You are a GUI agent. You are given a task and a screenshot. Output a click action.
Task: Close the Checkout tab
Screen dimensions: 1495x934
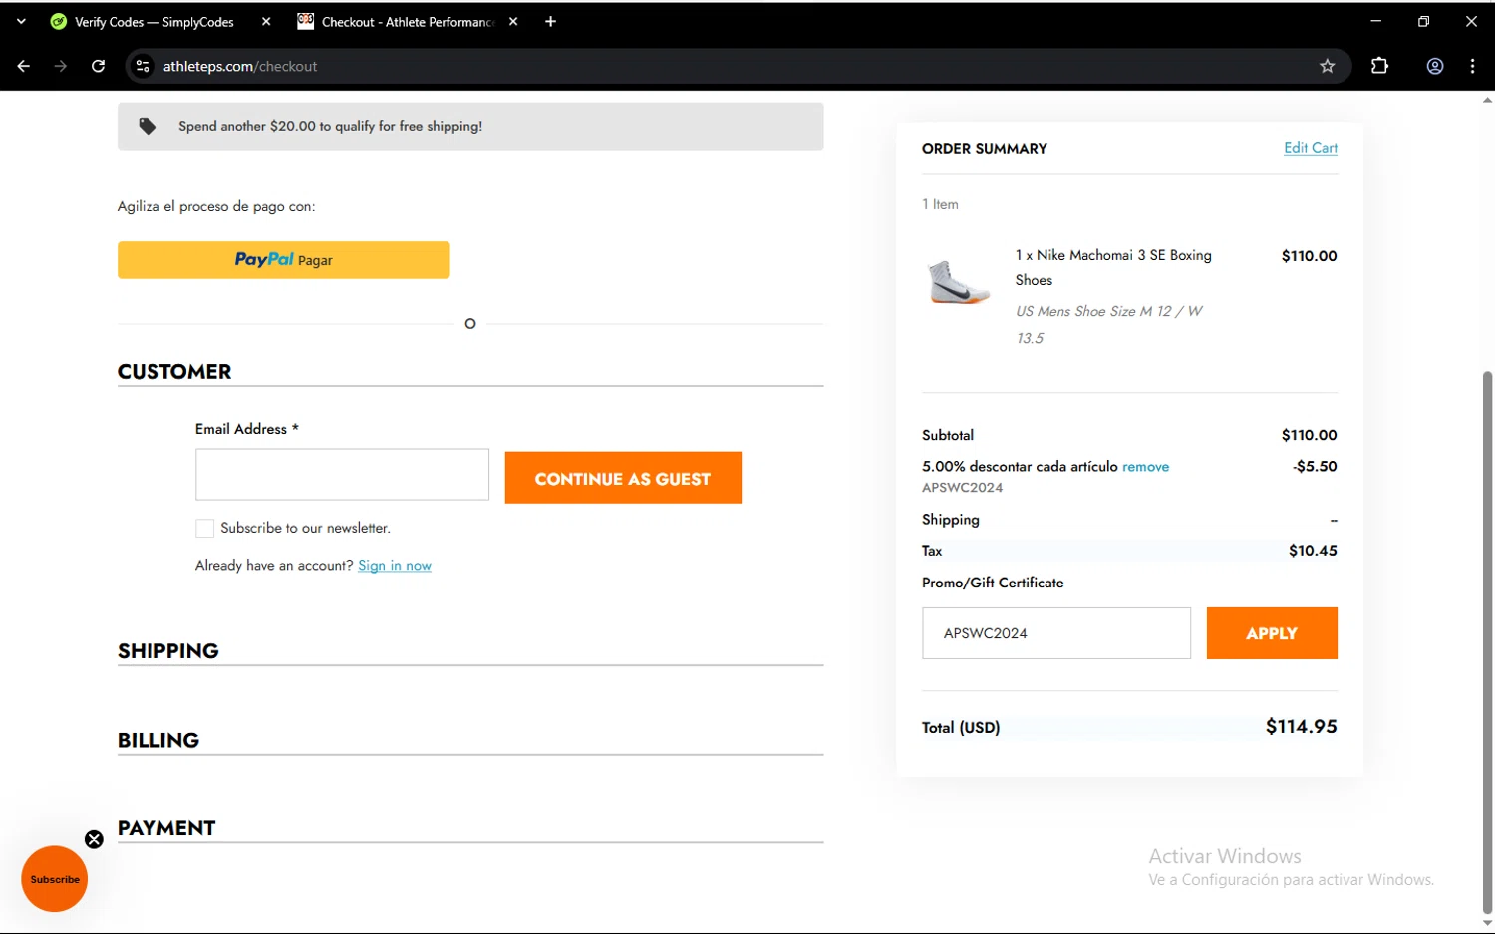point(513,21)
